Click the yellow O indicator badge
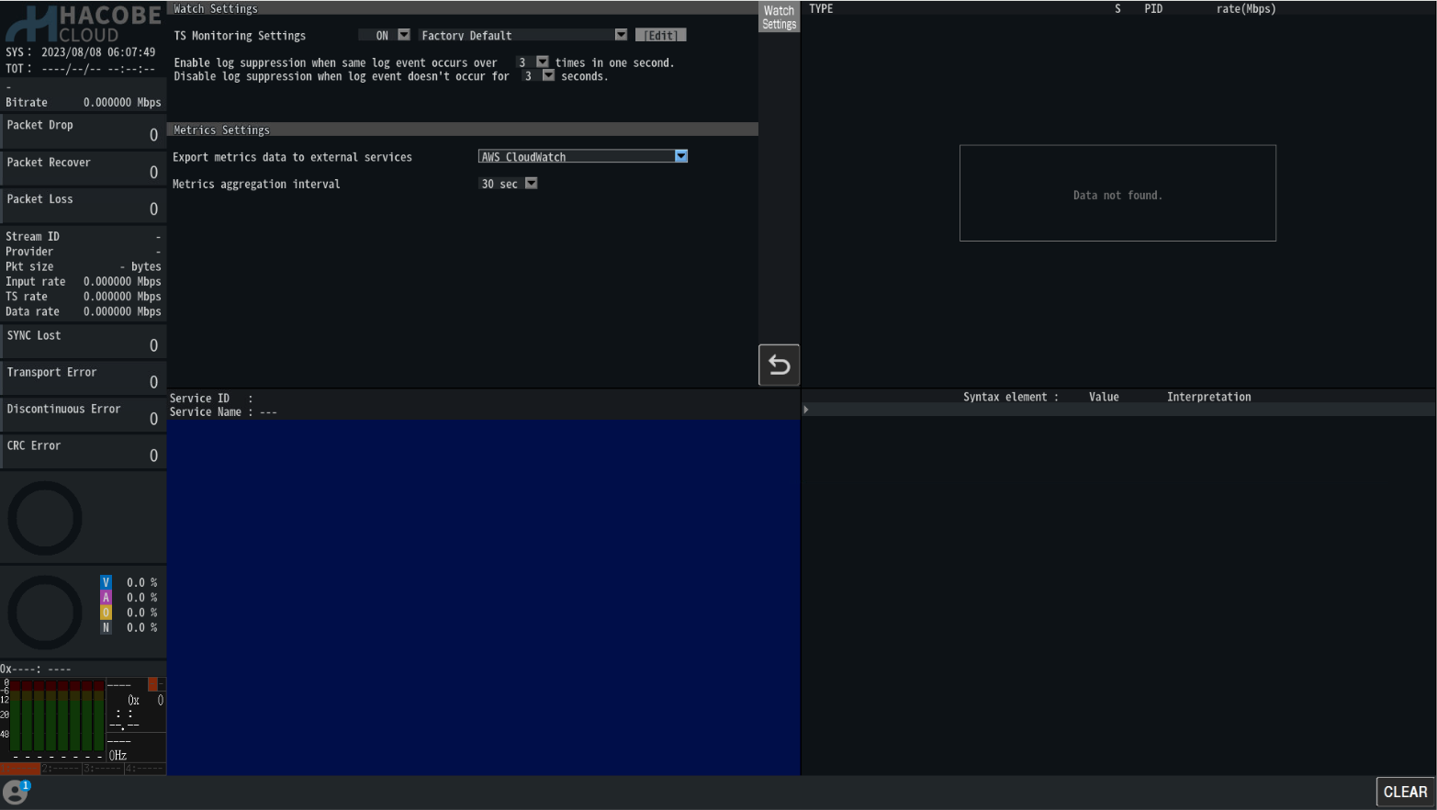The height and width of the screenshot is (810, 1437). pos(106,613)
